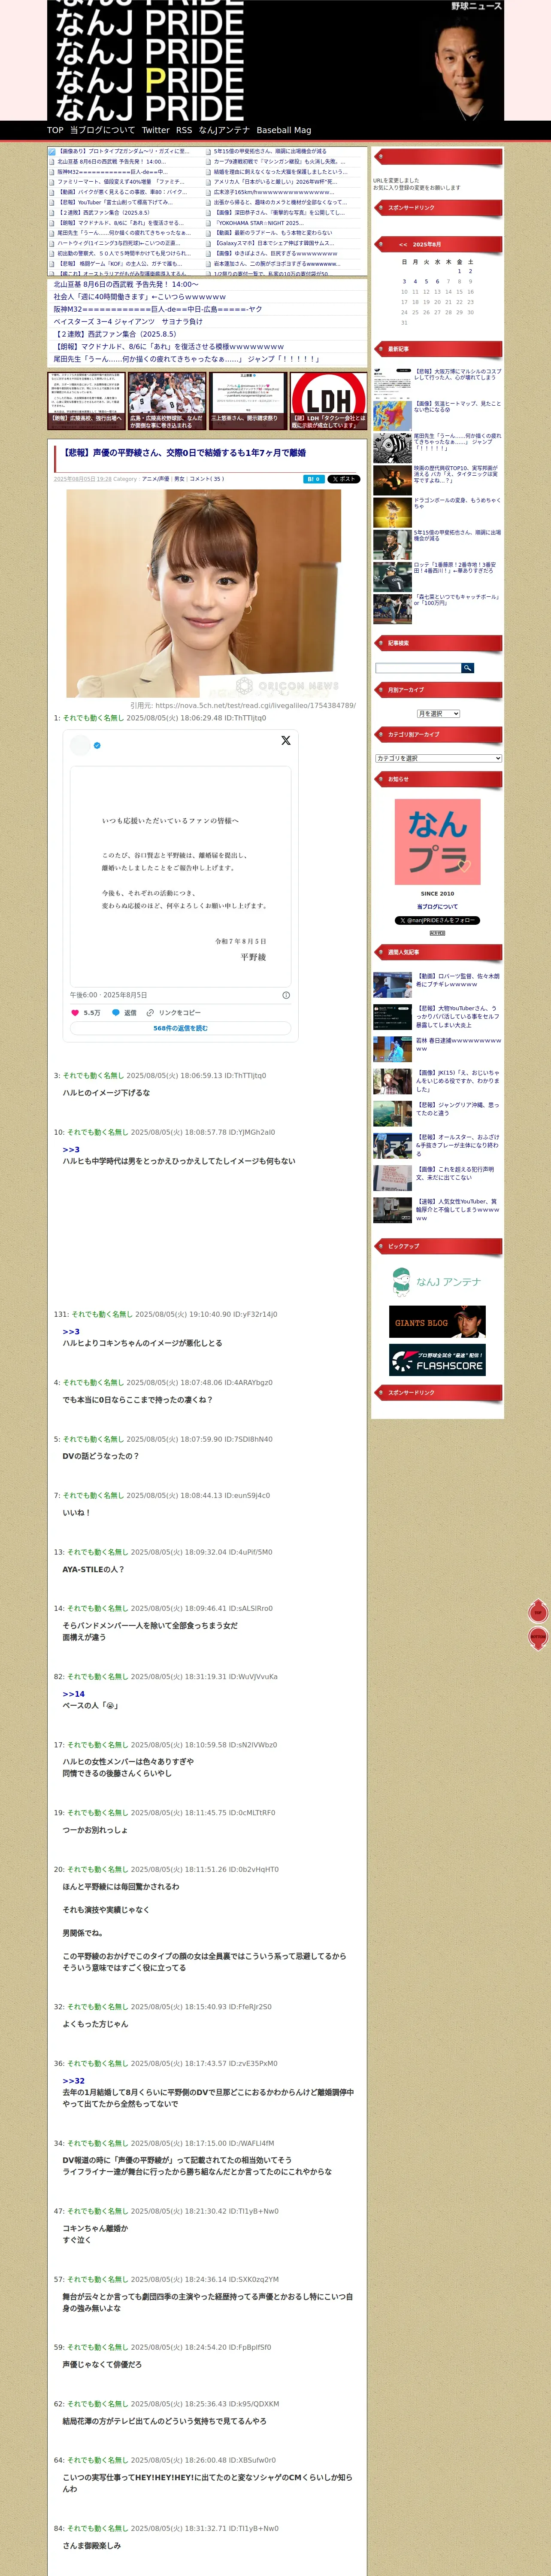Open recent article ドラゴンボールの変身
Image resolution: width=551 pixels, height=2576 pixels.
click(458, 503)
